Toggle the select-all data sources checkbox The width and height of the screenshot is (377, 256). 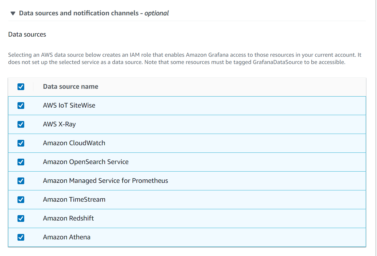point(21,87)
